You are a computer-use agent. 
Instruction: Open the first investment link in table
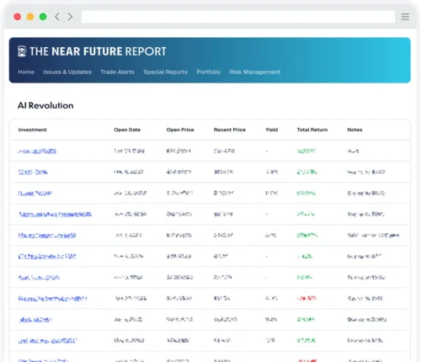pos(37,152)
